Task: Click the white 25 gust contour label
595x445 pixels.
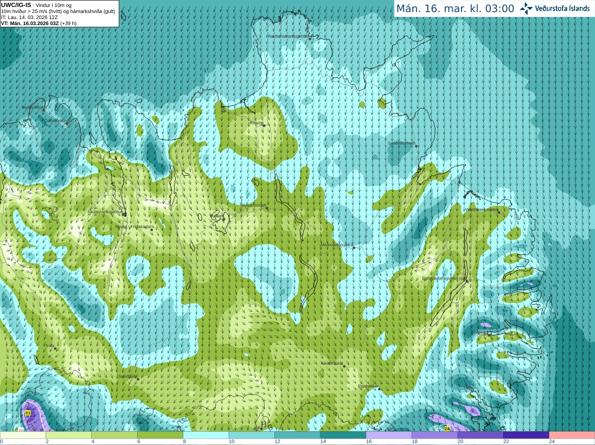Action: (x=21, y=430)
